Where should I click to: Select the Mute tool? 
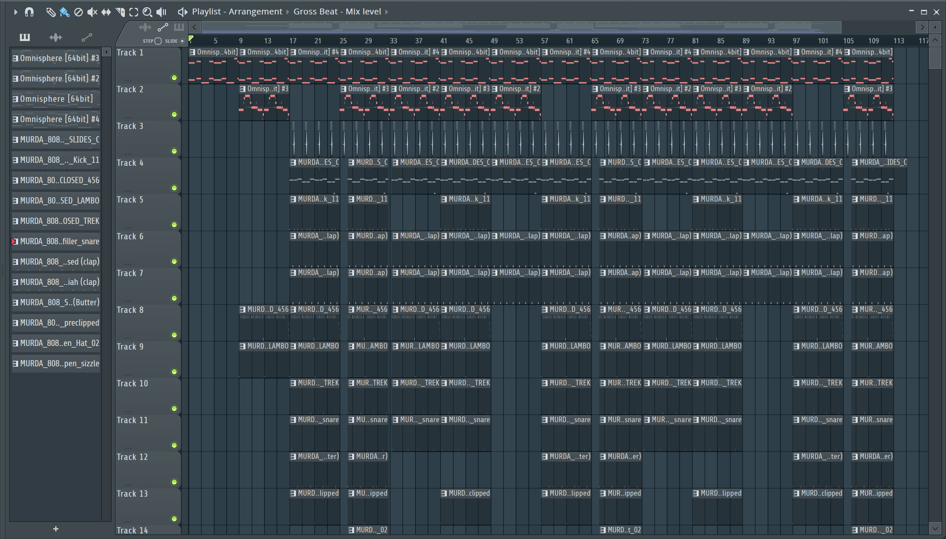tap(92, 12)
